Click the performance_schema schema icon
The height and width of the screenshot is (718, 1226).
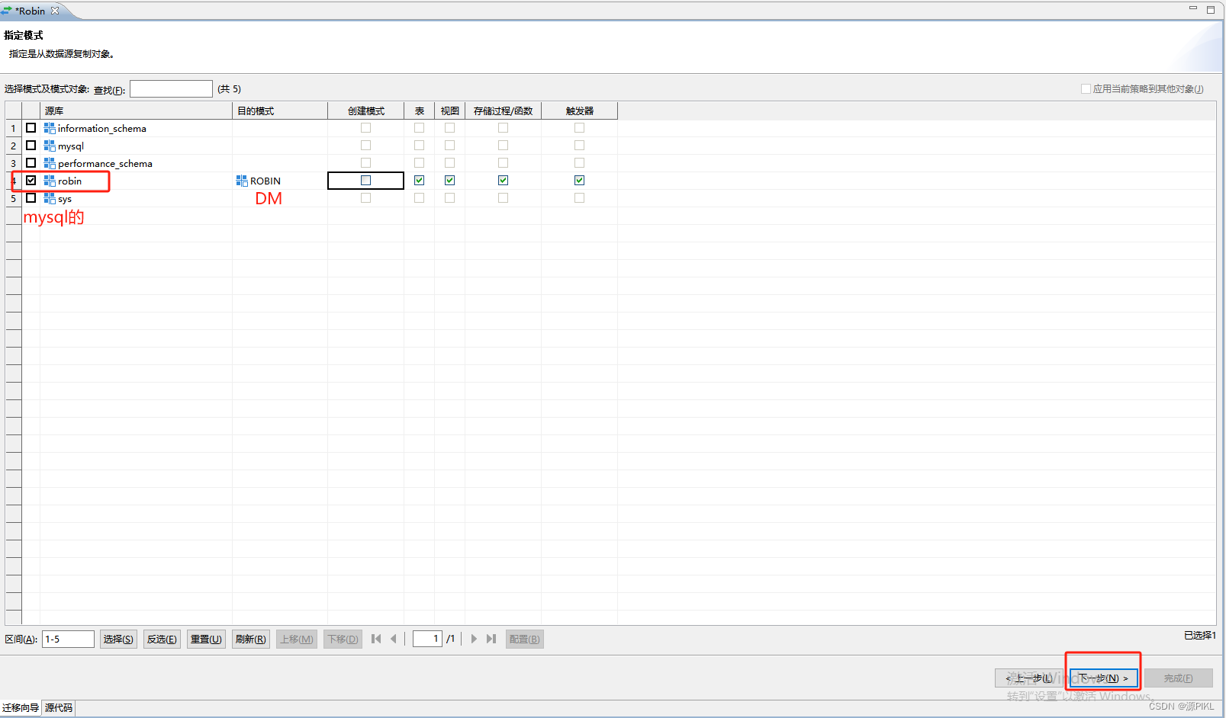[50, 163]
